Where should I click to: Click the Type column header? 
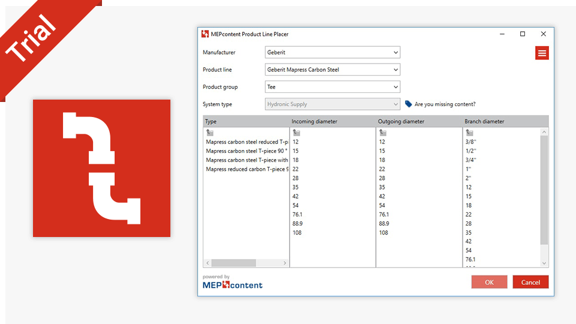point(246,121)
